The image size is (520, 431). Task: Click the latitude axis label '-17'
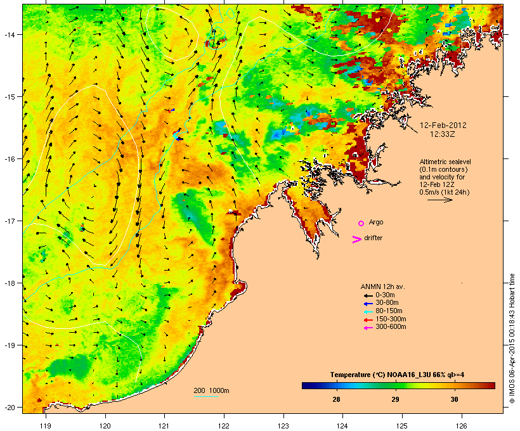9,221
